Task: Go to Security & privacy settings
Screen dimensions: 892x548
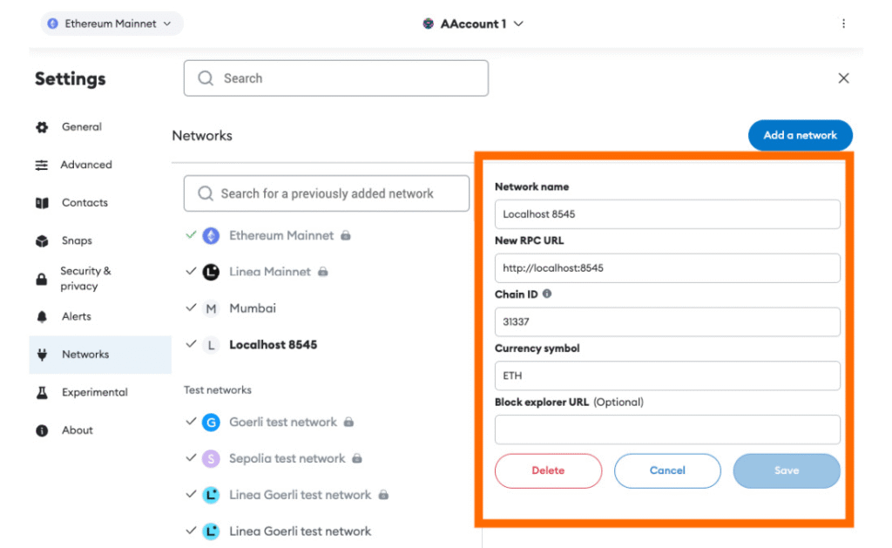Action: point(84,279)
